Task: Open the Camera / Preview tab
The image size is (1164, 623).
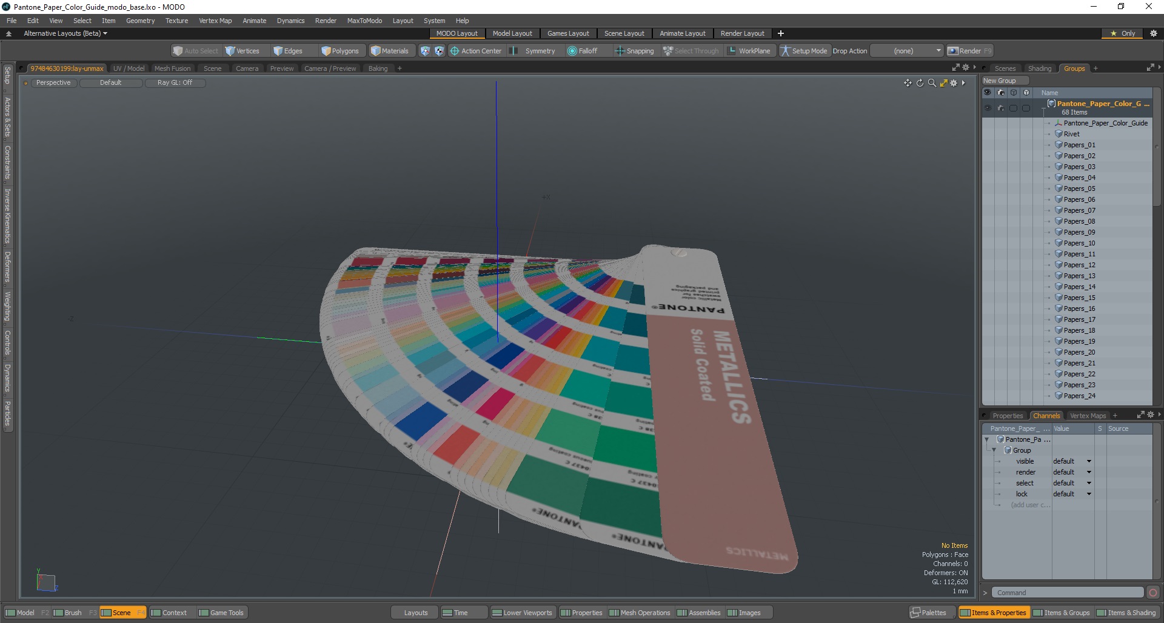Action: coord(330,68)
